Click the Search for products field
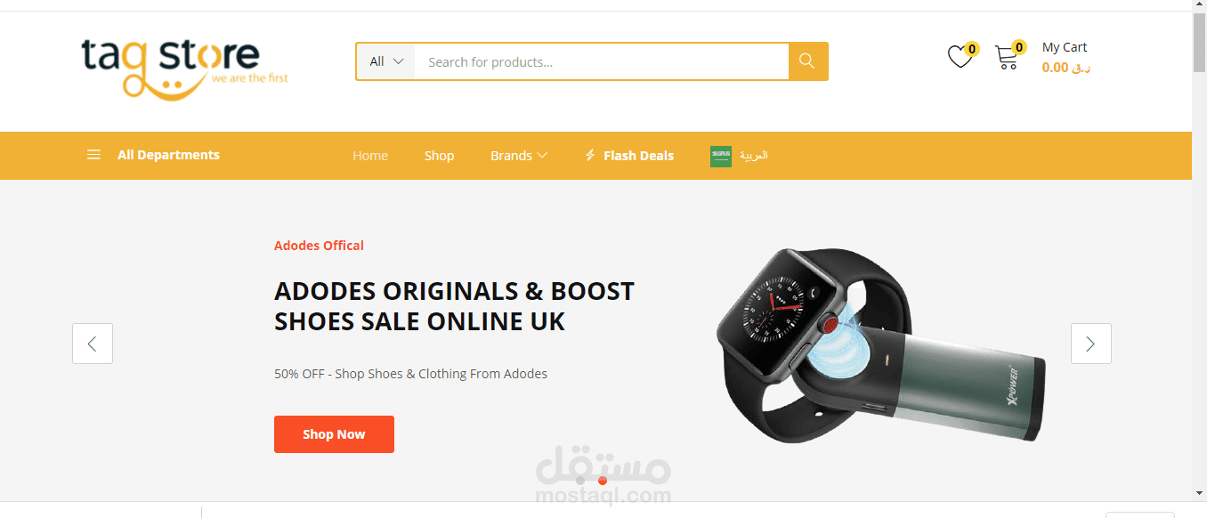 (x=602, y=61)
